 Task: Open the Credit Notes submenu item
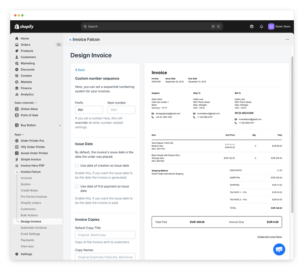tap(29, 191)
